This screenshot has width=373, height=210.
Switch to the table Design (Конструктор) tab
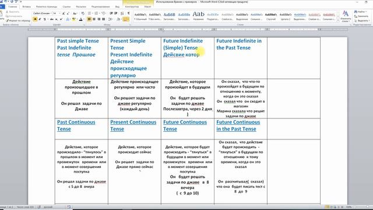pyautogui.click(x=132, y=6)
